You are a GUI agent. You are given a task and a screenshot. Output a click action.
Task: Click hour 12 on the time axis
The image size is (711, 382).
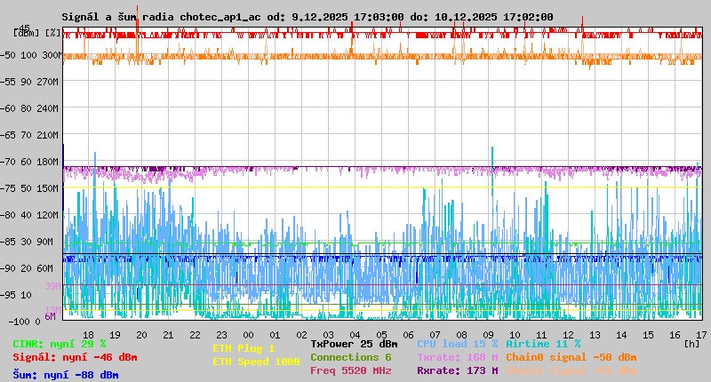pos(568,334)
